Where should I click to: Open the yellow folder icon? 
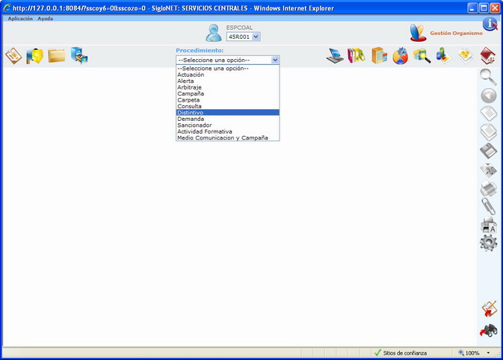(x=57, y=56)
